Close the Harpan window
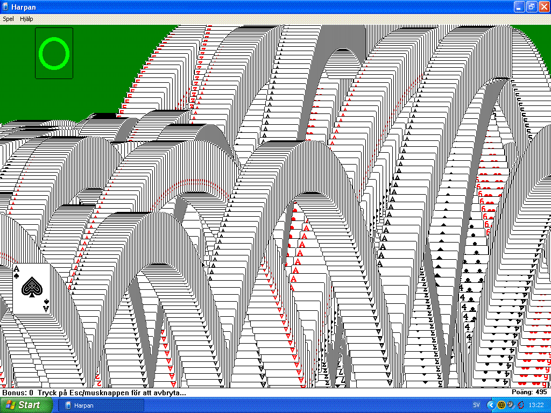 [543, 7]
